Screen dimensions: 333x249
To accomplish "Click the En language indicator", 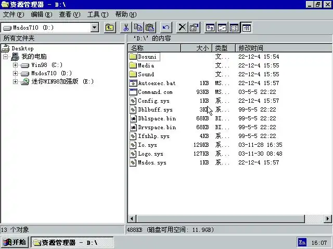I will (x=302, y=242).
